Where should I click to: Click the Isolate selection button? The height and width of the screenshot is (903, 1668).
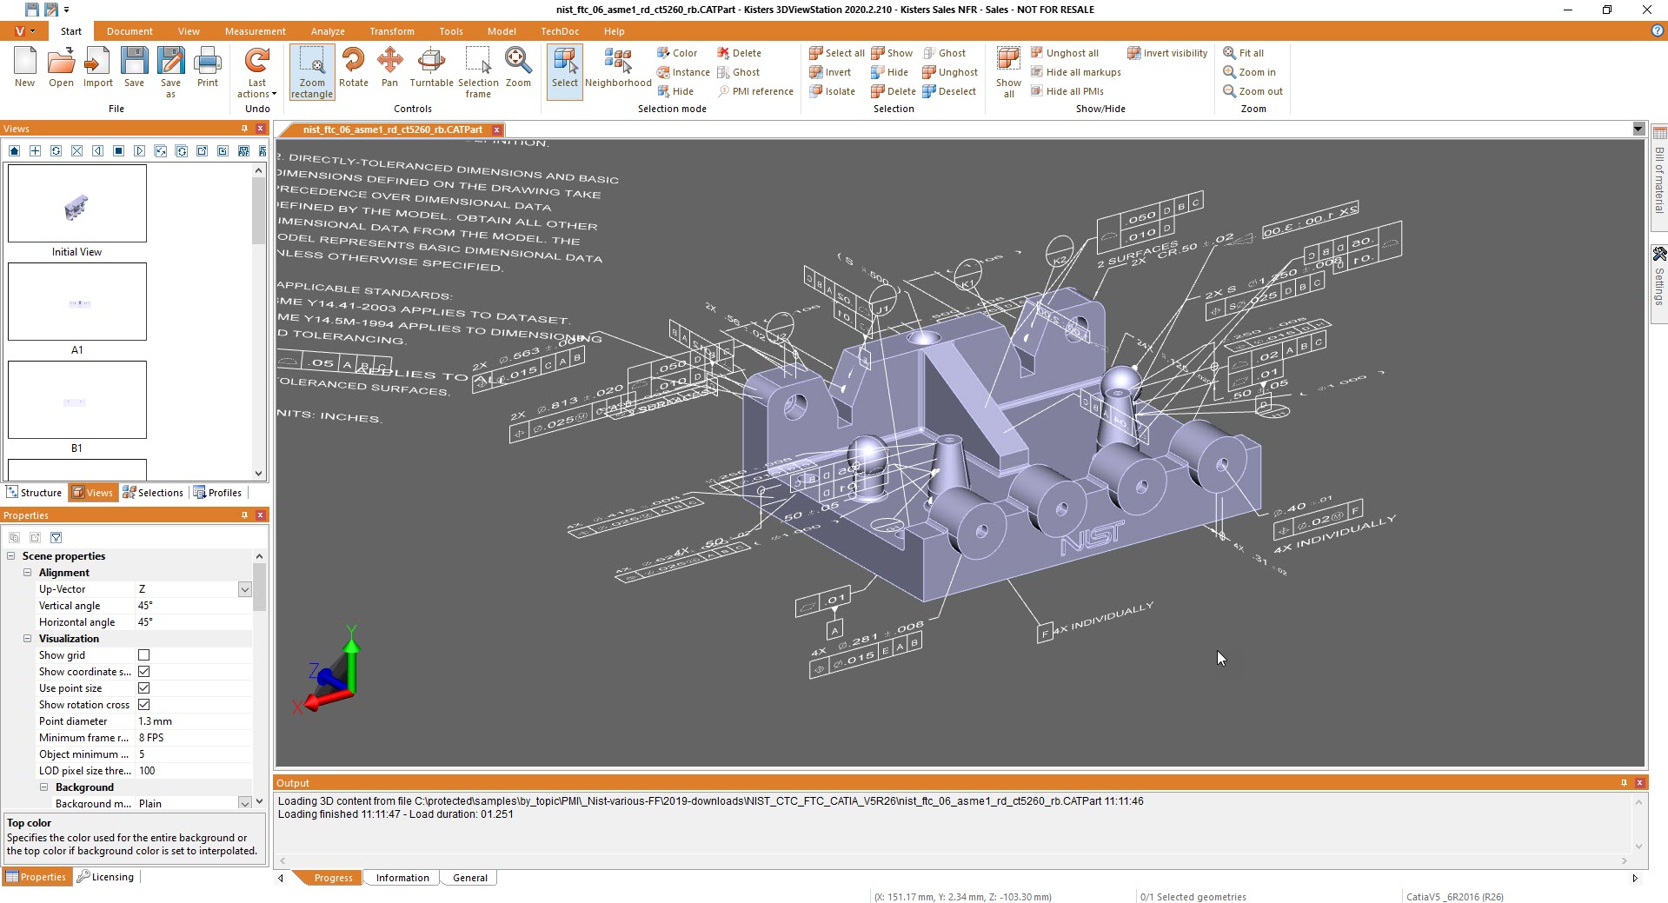[832, 91]
